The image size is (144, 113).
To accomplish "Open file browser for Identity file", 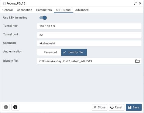I will click(x=137, y=61).
